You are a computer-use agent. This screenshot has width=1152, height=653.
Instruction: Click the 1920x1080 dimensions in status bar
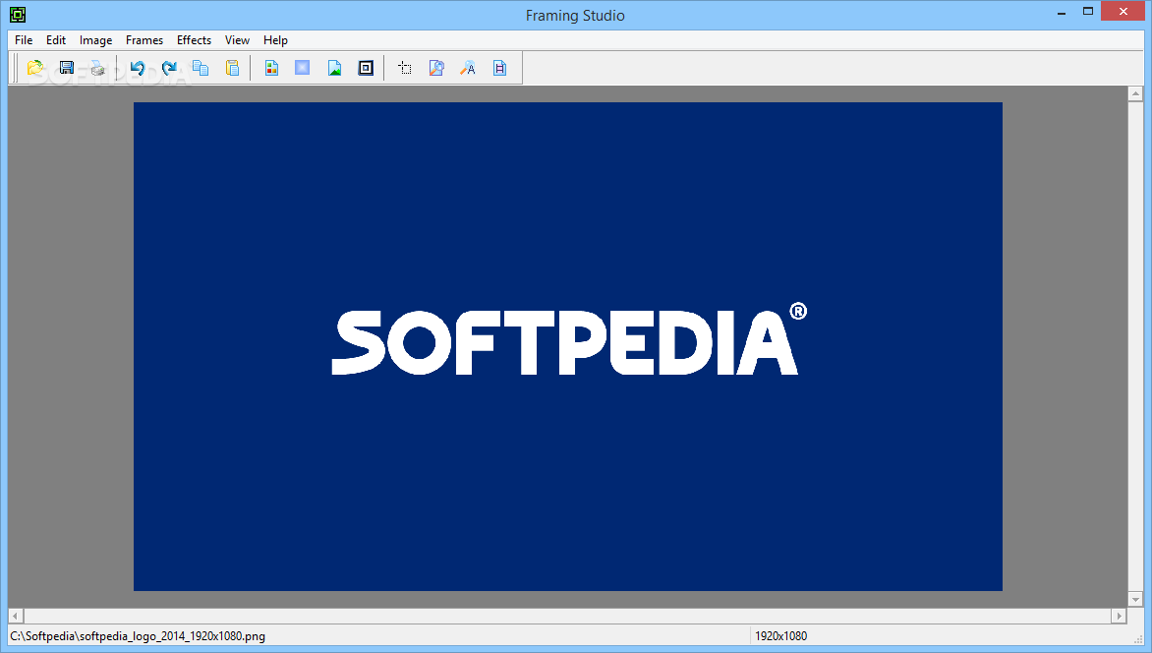[x=781, y=636]
